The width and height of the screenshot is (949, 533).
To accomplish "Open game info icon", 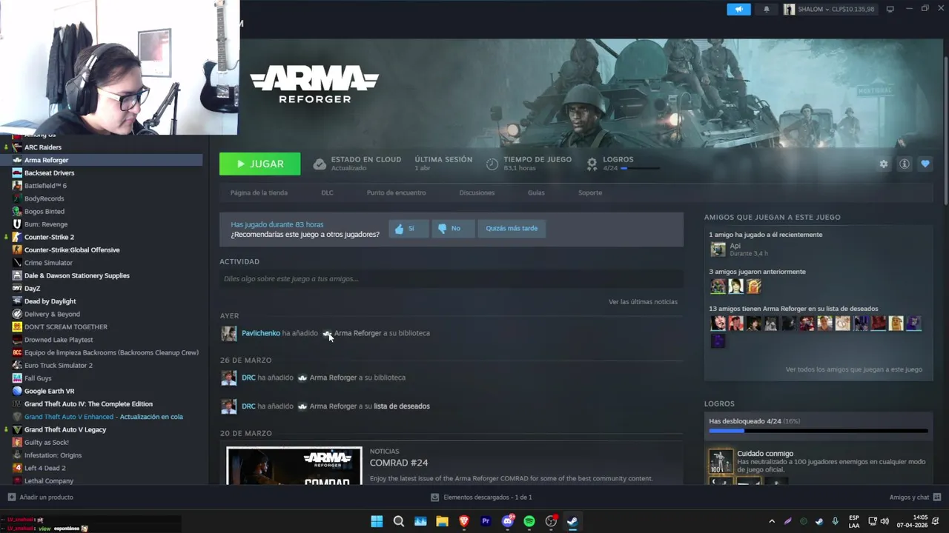I will point(905,164).
